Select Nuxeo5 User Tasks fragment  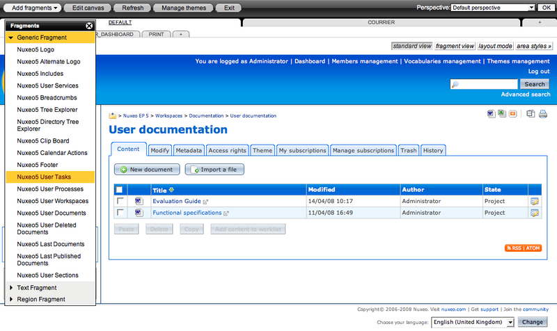click(x=50, y=177)
